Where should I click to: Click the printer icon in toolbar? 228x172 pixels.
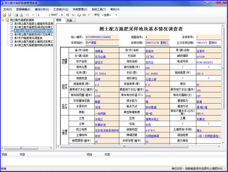coord(16,15)
